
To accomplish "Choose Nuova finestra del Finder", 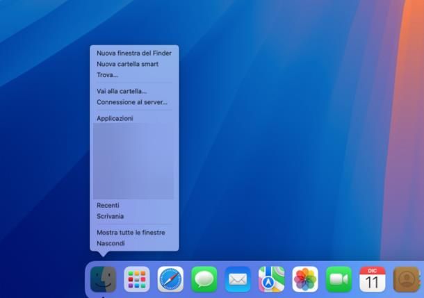I will click(x=134, y=53).
